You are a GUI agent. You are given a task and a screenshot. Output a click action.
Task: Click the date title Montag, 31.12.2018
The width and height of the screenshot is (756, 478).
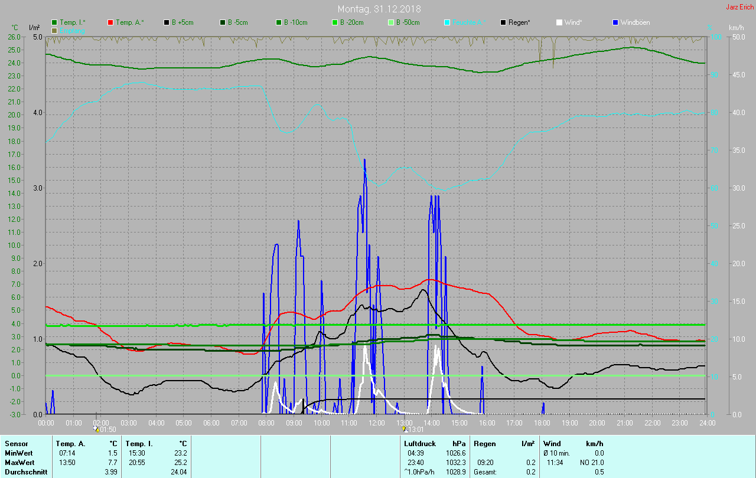click(x=379, y=9)
